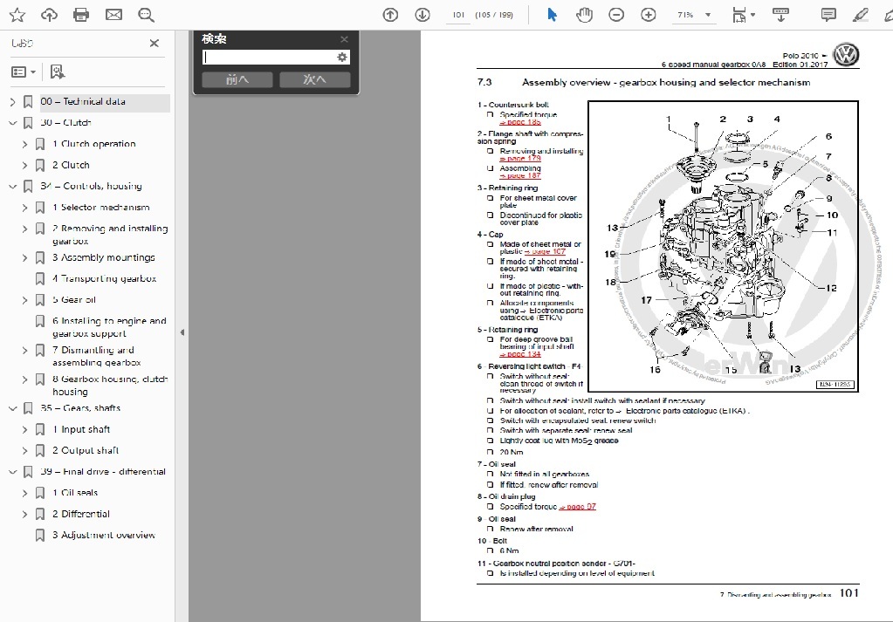Open 4 Transporting gearbox bookmark
Viewport: 893px width, 622px height.
(x=104, y=279)
